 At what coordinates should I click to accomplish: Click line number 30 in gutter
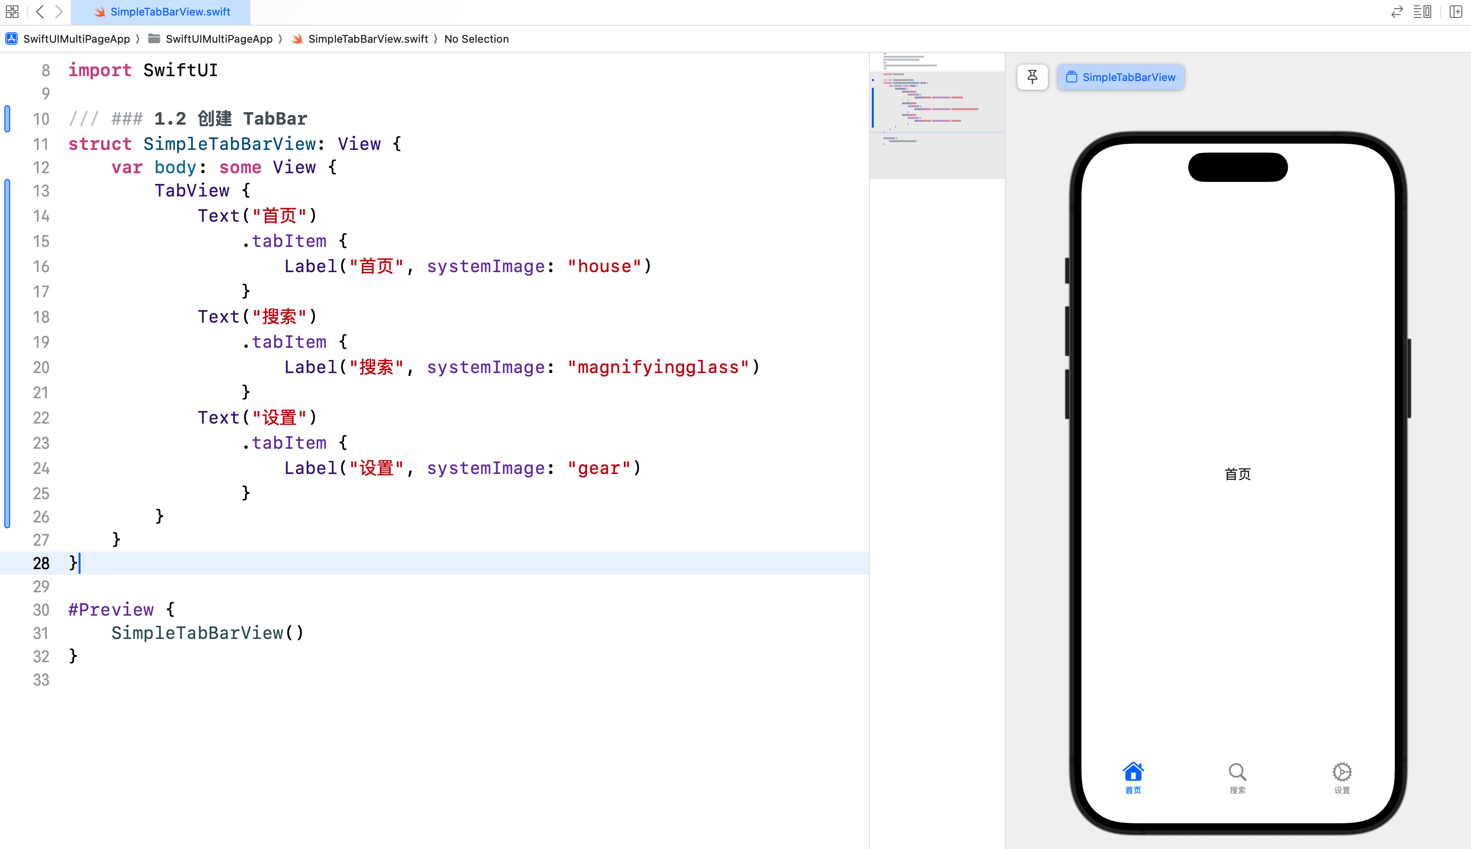(x=41, y=610)
